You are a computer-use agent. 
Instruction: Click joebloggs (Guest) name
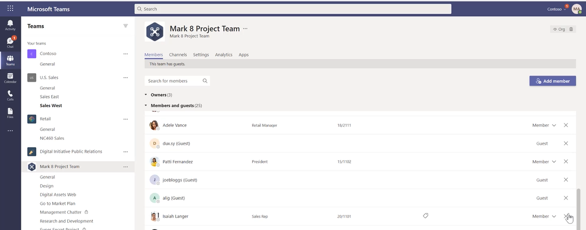pos(180,180)
